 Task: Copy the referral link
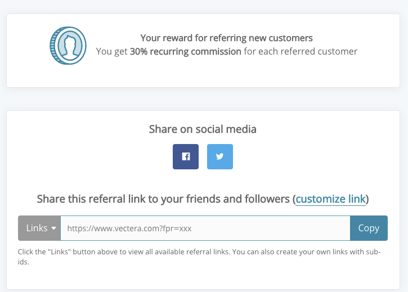coord(369,228)
